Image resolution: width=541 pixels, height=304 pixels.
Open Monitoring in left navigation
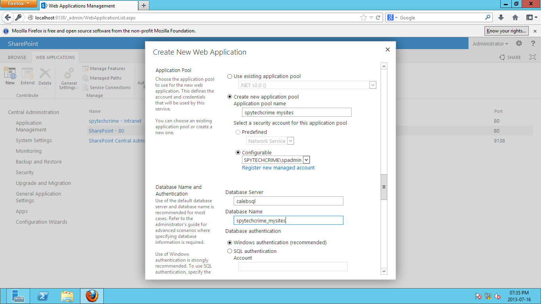[29, 151]
